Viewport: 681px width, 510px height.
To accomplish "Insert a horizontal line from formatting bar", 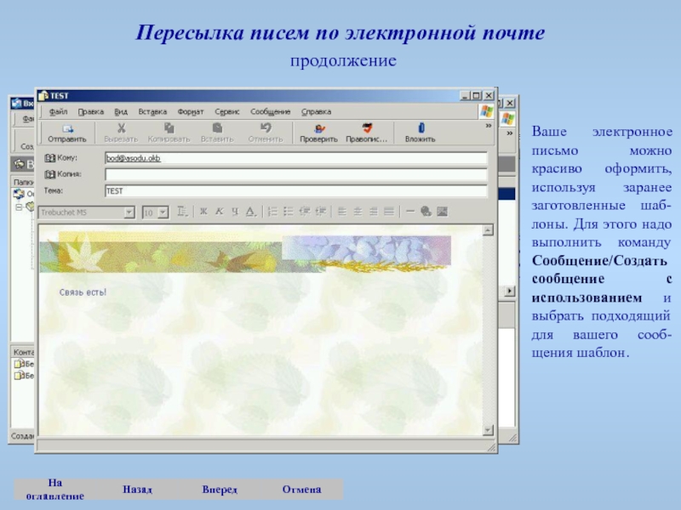I will click(x=409, y=212).
